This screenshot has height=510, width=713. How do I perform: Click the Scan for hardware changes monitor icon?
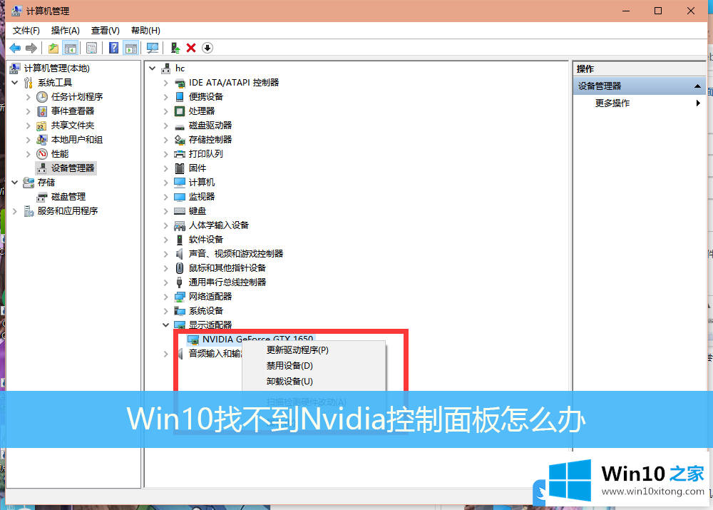tap(153, 48)
